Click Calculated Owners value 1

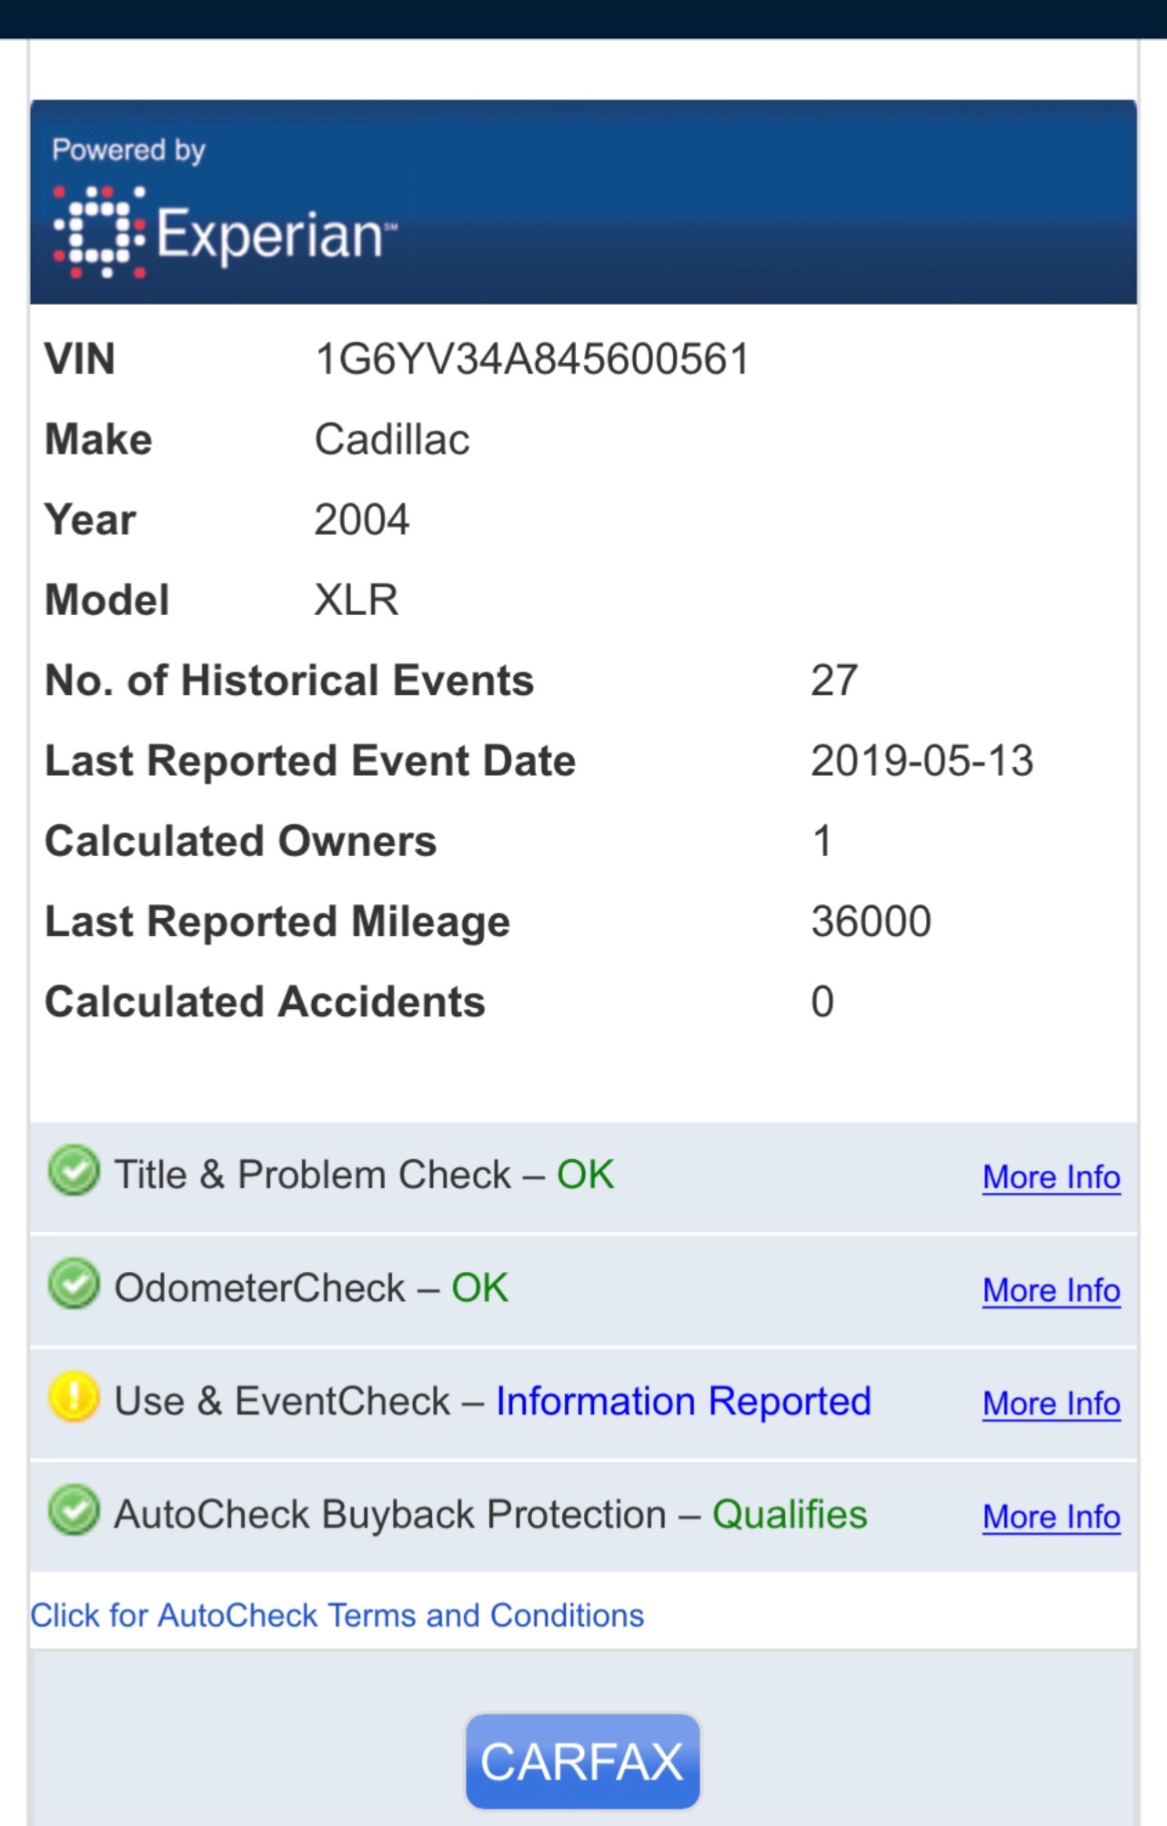pyautogui.click(x=822, y=841)
